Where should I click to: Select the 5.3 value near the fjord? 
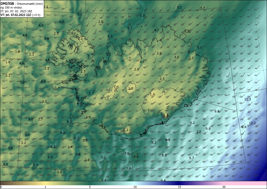[108, 54]
